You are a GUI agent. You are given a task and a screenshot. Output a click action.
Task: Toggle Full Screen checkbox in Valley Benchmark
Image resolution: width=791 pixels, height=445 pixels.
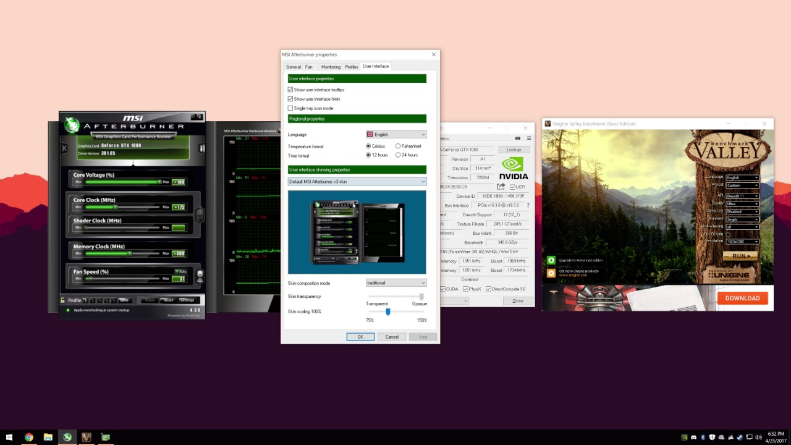click(x=728, y=234)
